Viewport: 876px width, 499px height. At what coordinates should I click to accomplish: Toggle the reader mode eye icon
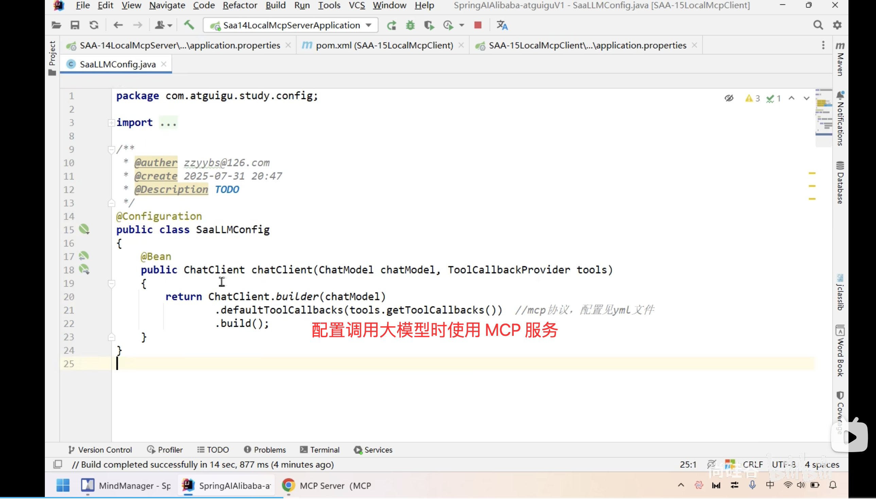[729, 98]
